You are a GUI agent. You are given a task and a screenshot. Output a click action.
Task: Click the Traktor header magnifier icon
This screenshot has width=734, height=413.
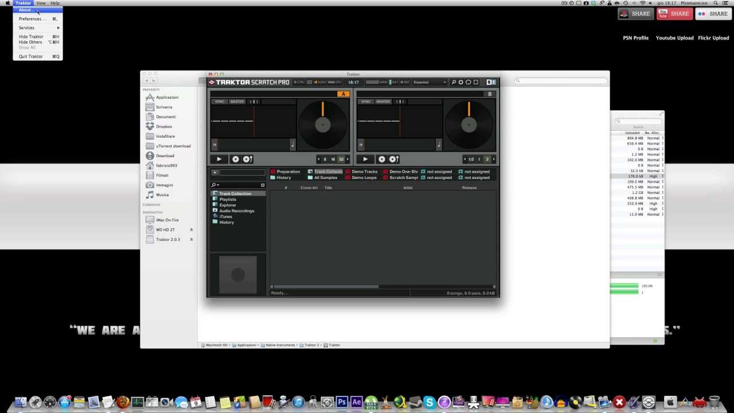click(x=454, y=82)
